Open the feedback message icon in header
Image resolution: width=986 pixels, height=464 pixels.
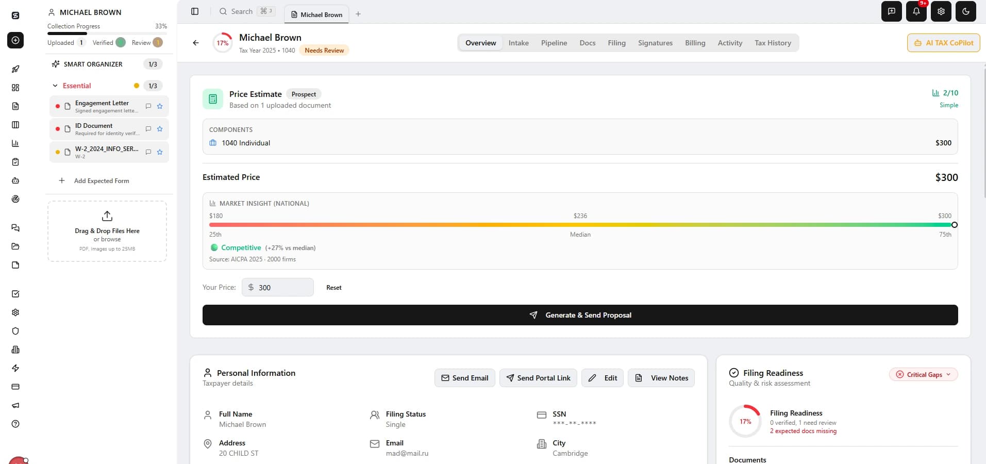pos(892,11)
